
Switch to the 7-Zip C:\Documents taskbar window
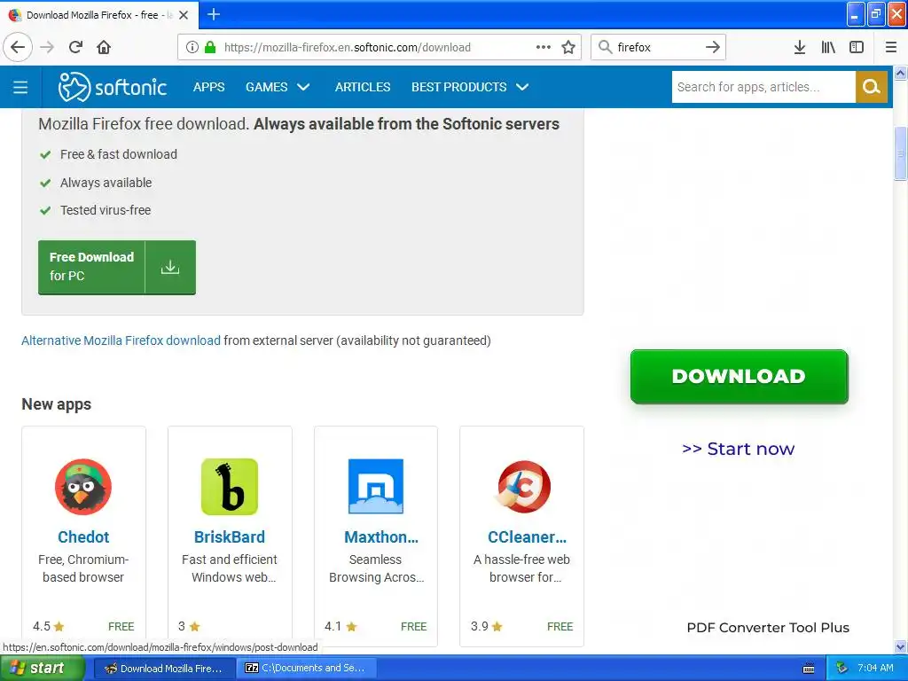[307, 669]
